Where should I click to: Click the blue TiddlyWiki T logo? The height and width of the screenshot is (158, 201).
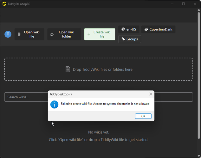coord(8,34)
